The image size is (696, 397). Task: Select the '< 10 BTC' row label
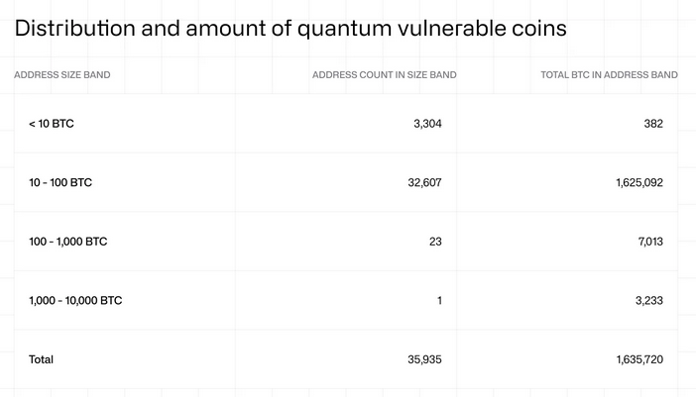tap(52, 124)
